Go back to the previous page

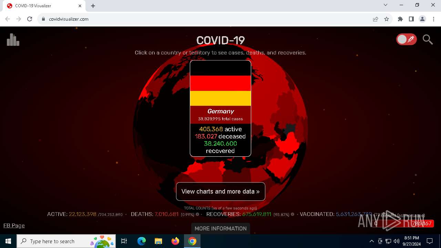pos(8,19)
